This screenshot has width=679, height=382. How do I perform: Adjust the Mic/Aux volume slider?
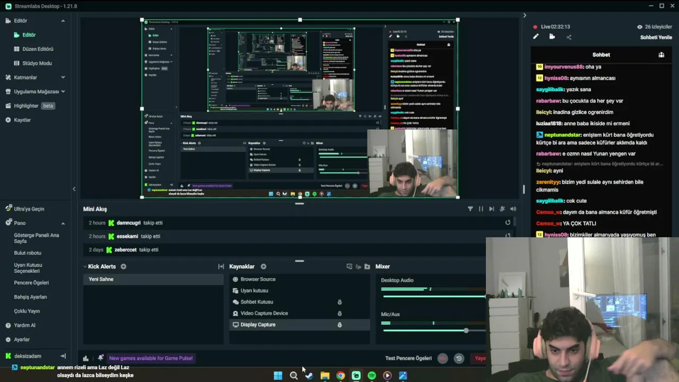(x=466, y=331)
